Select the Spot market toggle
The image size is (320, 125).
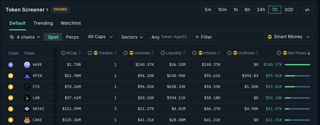click(53, 37)
